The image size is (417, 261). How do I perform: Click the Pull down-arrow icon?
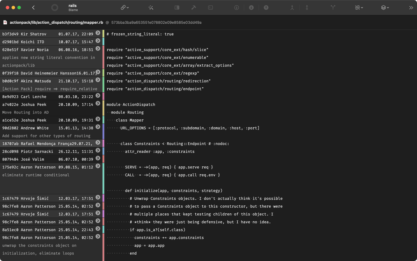[x=251, y=8]
